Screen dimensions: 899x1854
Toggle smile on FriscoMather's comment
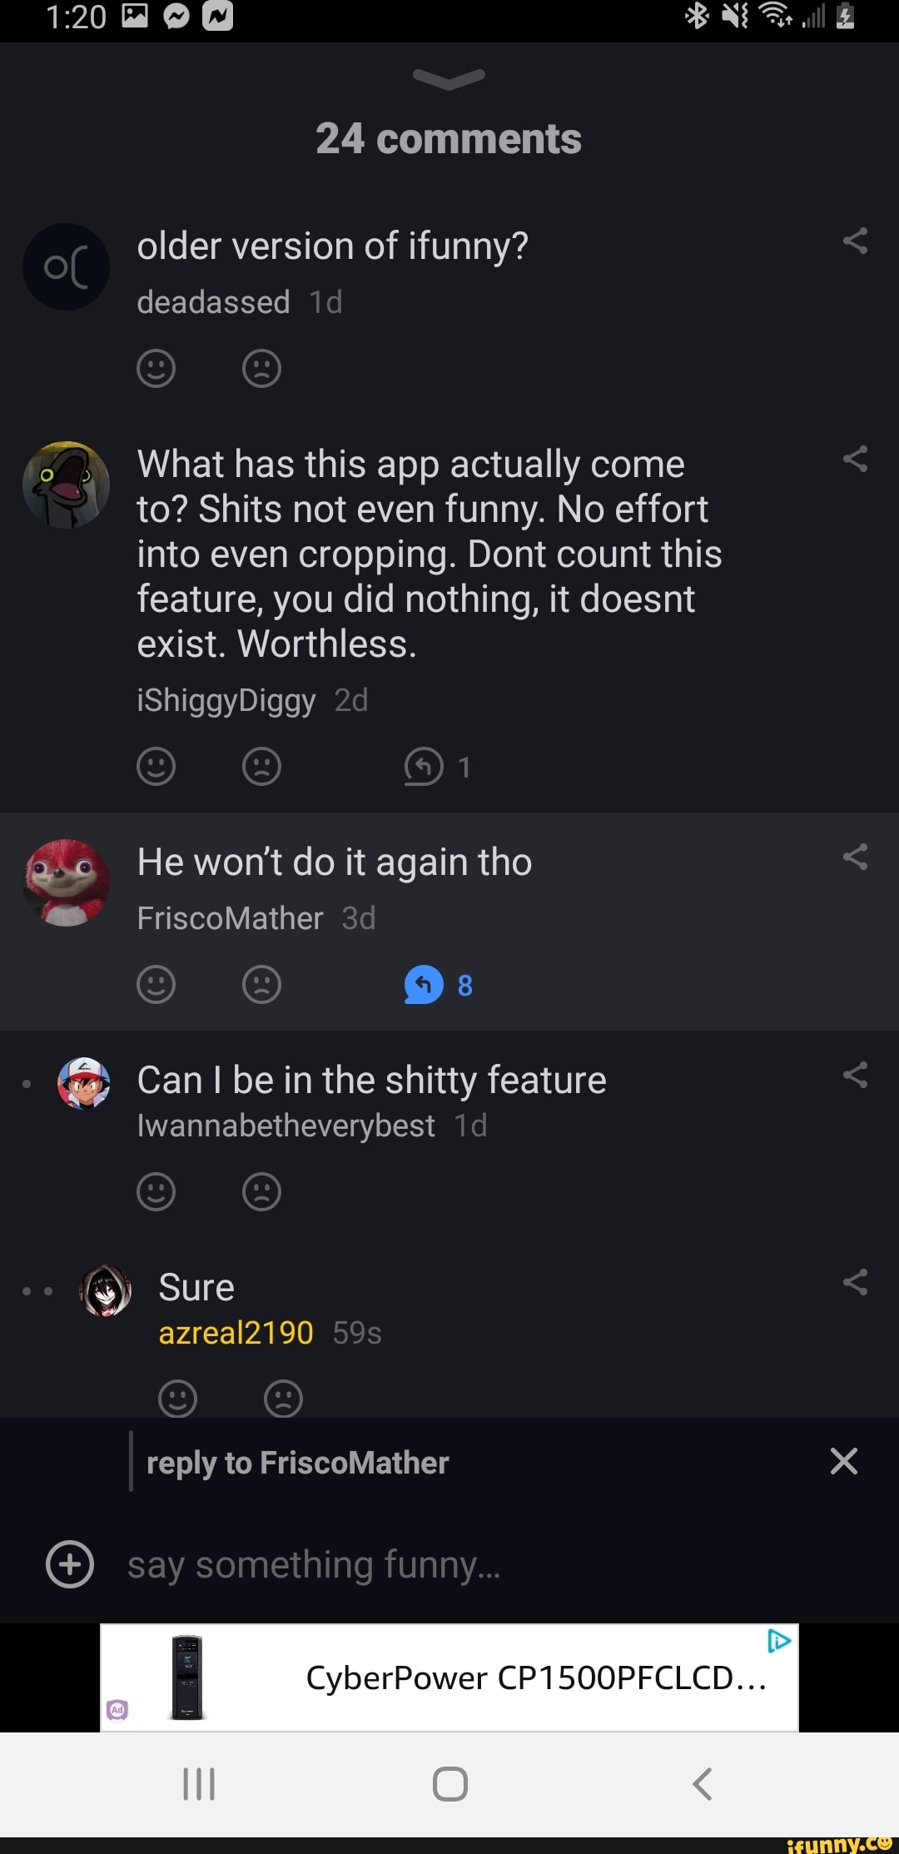tap(156, 984)
